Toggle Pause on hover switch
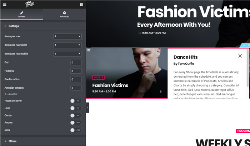Screen dimensions: 250x146 pyautogui.click(x=76, y=101)
